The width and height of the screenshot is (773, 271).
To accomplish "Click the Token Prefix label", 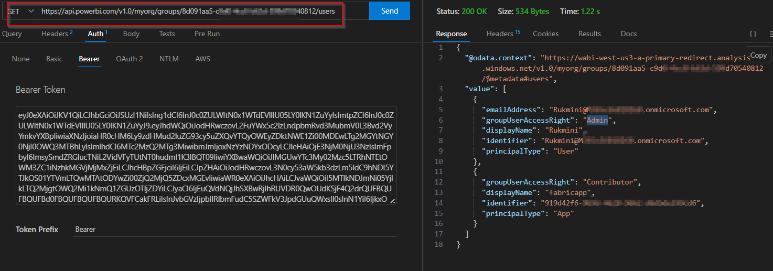I will pyautogui.click(x=37, y=230).
